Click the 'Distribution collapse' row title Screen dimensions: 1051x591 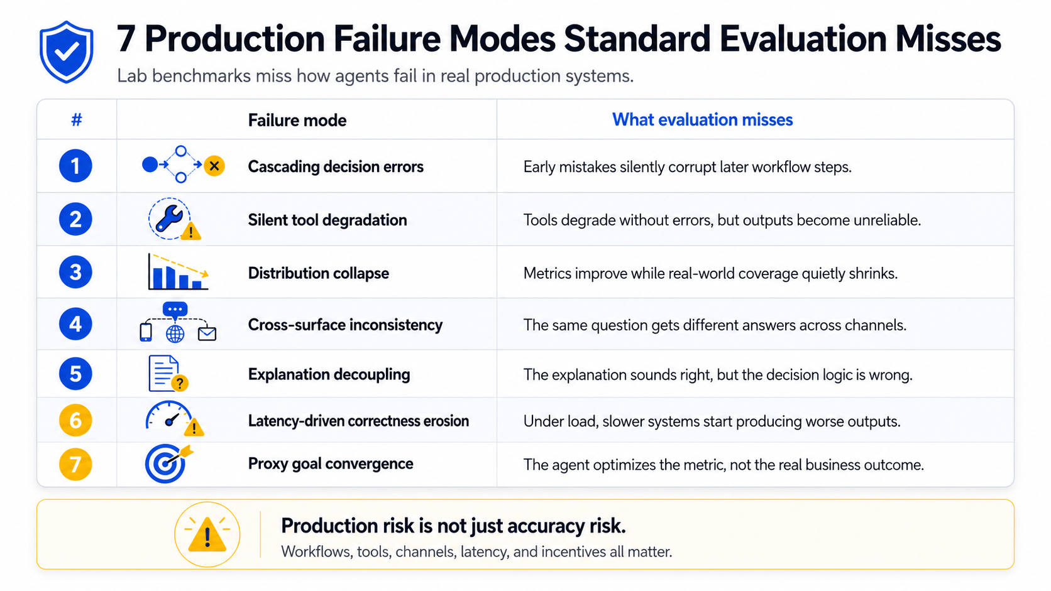(x=319, y=273)
